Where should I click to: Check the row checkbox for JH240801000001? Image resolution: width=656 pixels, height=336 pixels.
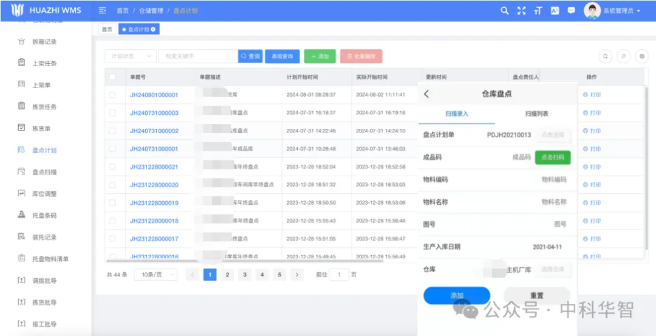112,95
